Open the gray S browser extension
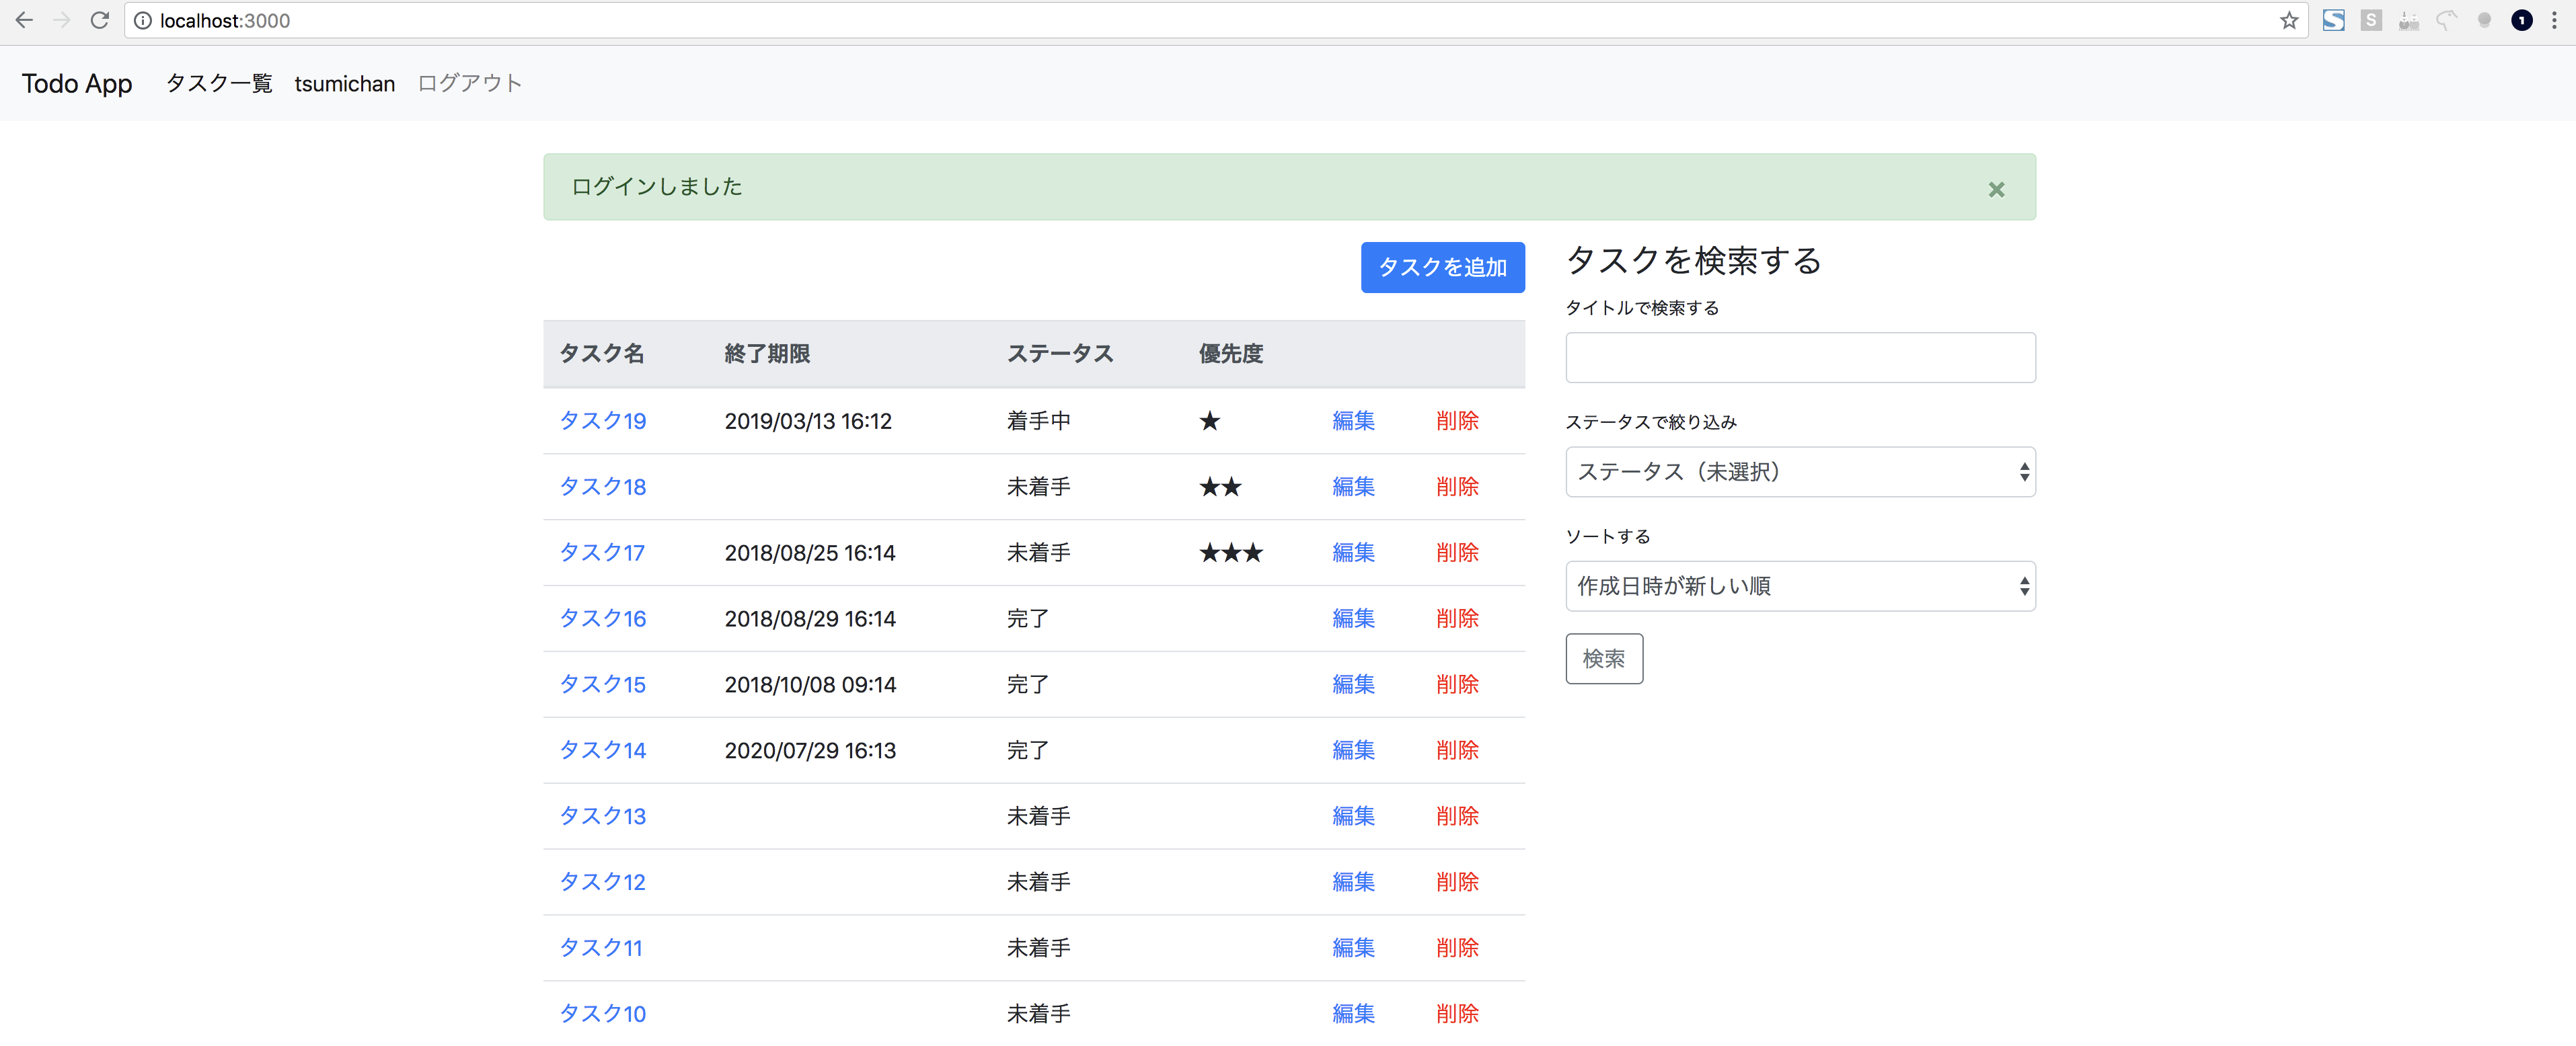The image size is (2576, 1046). point(2371,20)
